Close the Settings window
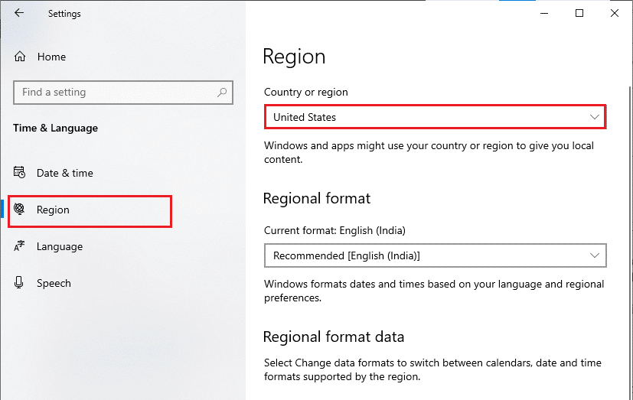Viewport: 633px width, 400px height. [615, 13]
